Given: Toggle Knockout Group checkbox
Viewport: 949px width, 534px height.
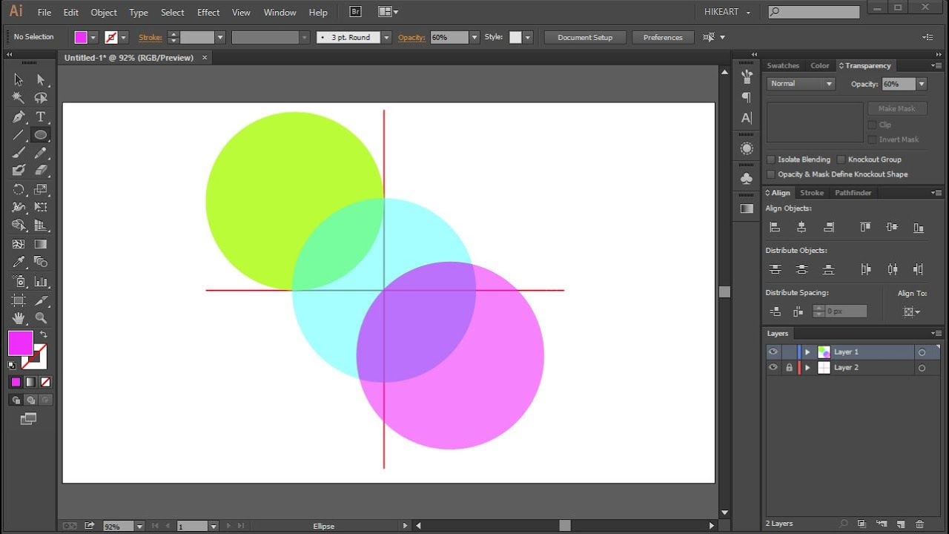Looking at the screenshot, I should 841,159.
